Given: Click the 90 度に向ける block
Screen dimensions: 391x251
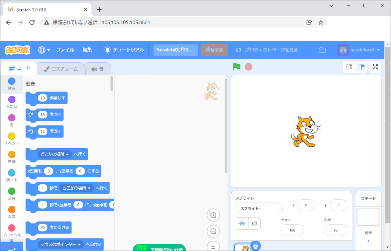Looking at the screenshot, I should point(48,228).
